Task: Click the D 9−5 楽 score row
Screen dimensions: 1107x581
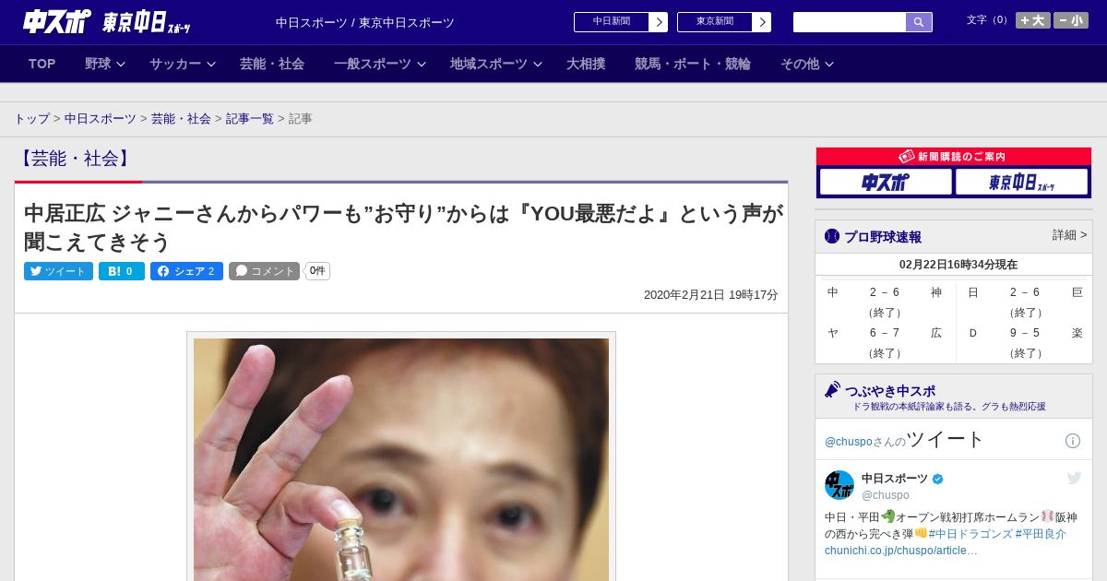Action: (x=1025, y=333)
